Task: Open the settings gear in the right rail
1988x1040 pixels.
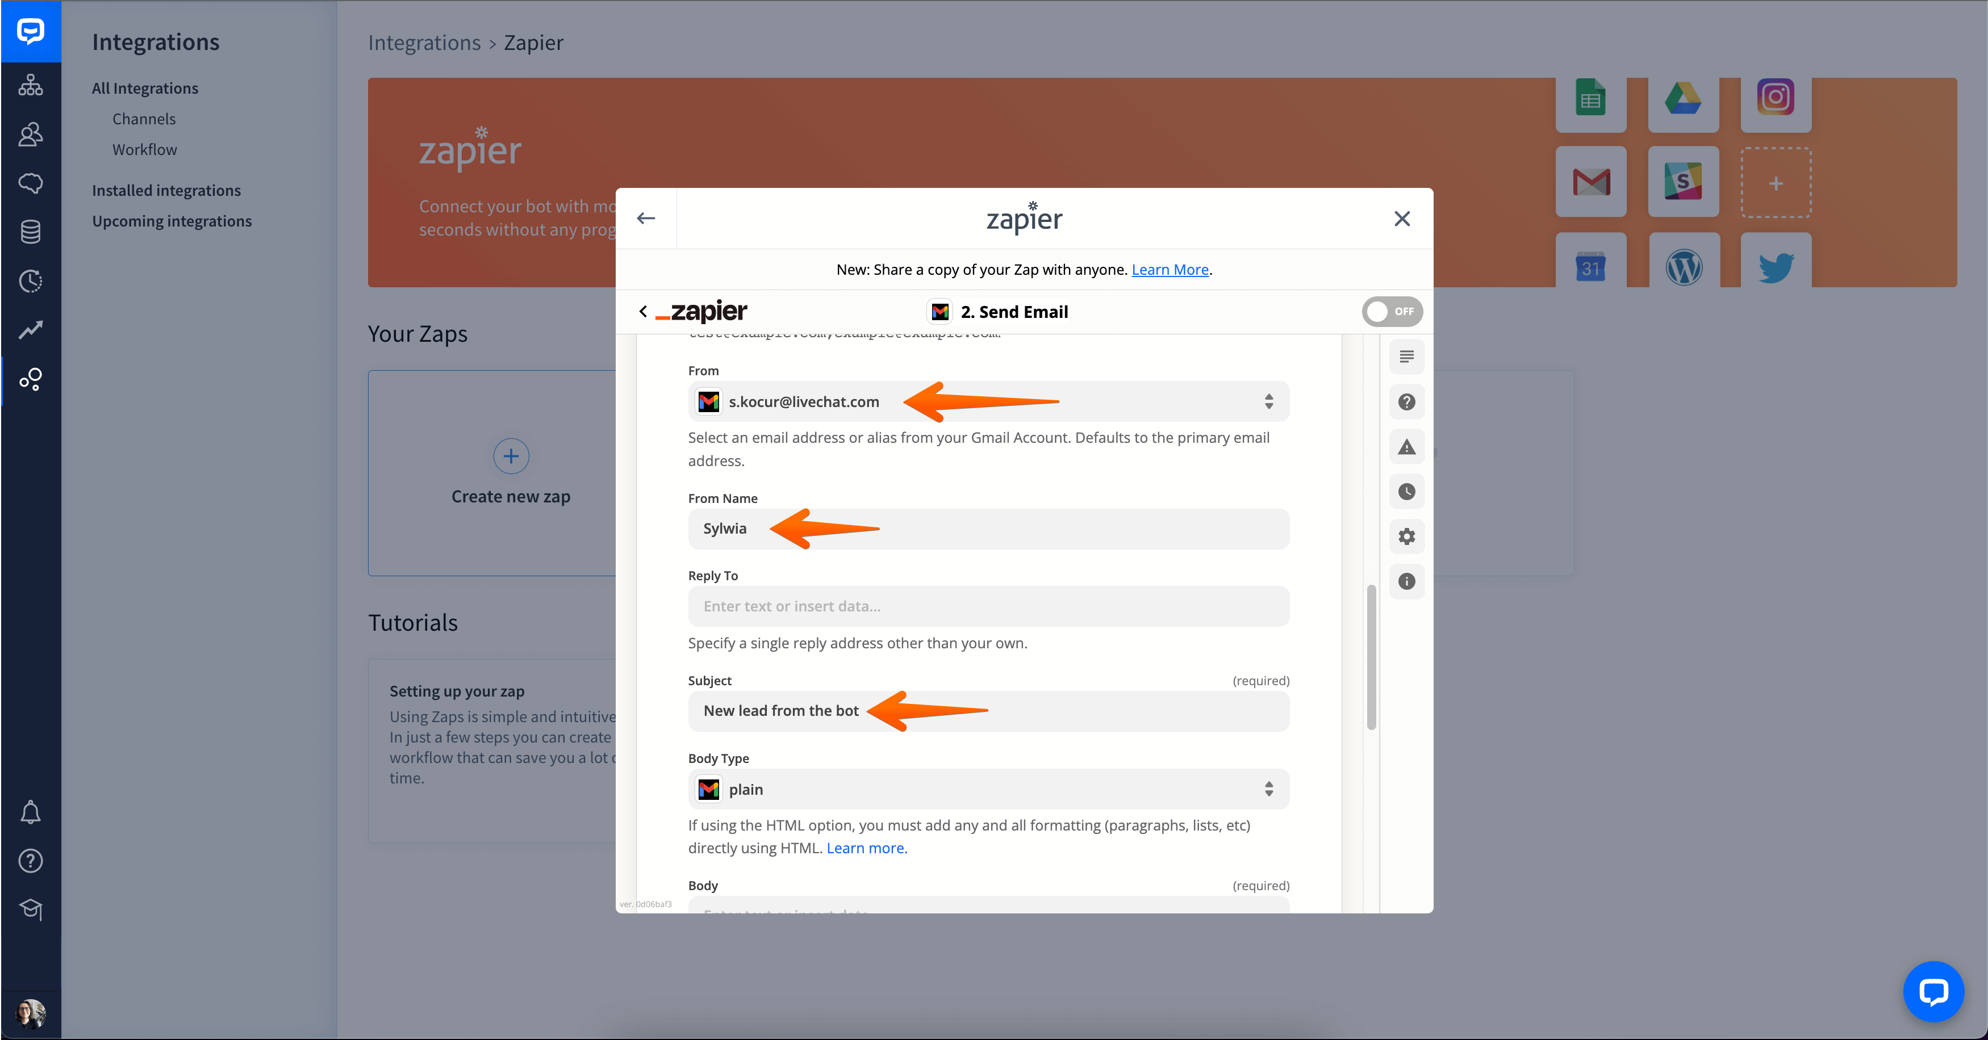Action: tap(1407, 536)
